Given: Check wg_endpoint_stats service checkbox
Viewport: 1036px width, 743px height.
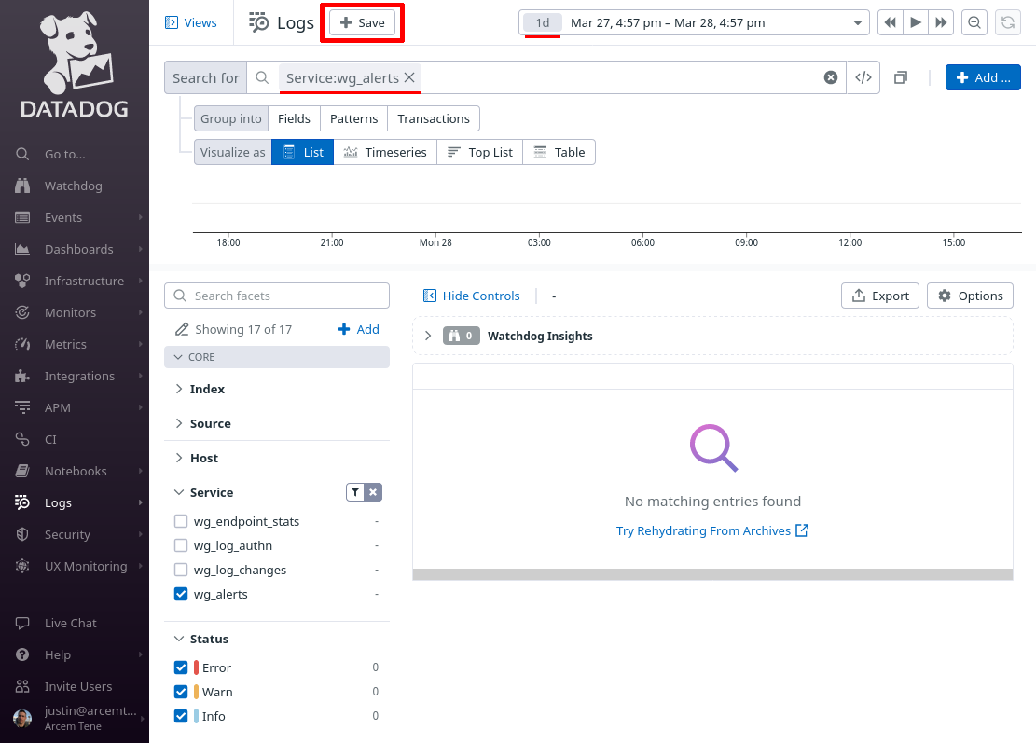Looking at the screenshot, I should point(180,521).
